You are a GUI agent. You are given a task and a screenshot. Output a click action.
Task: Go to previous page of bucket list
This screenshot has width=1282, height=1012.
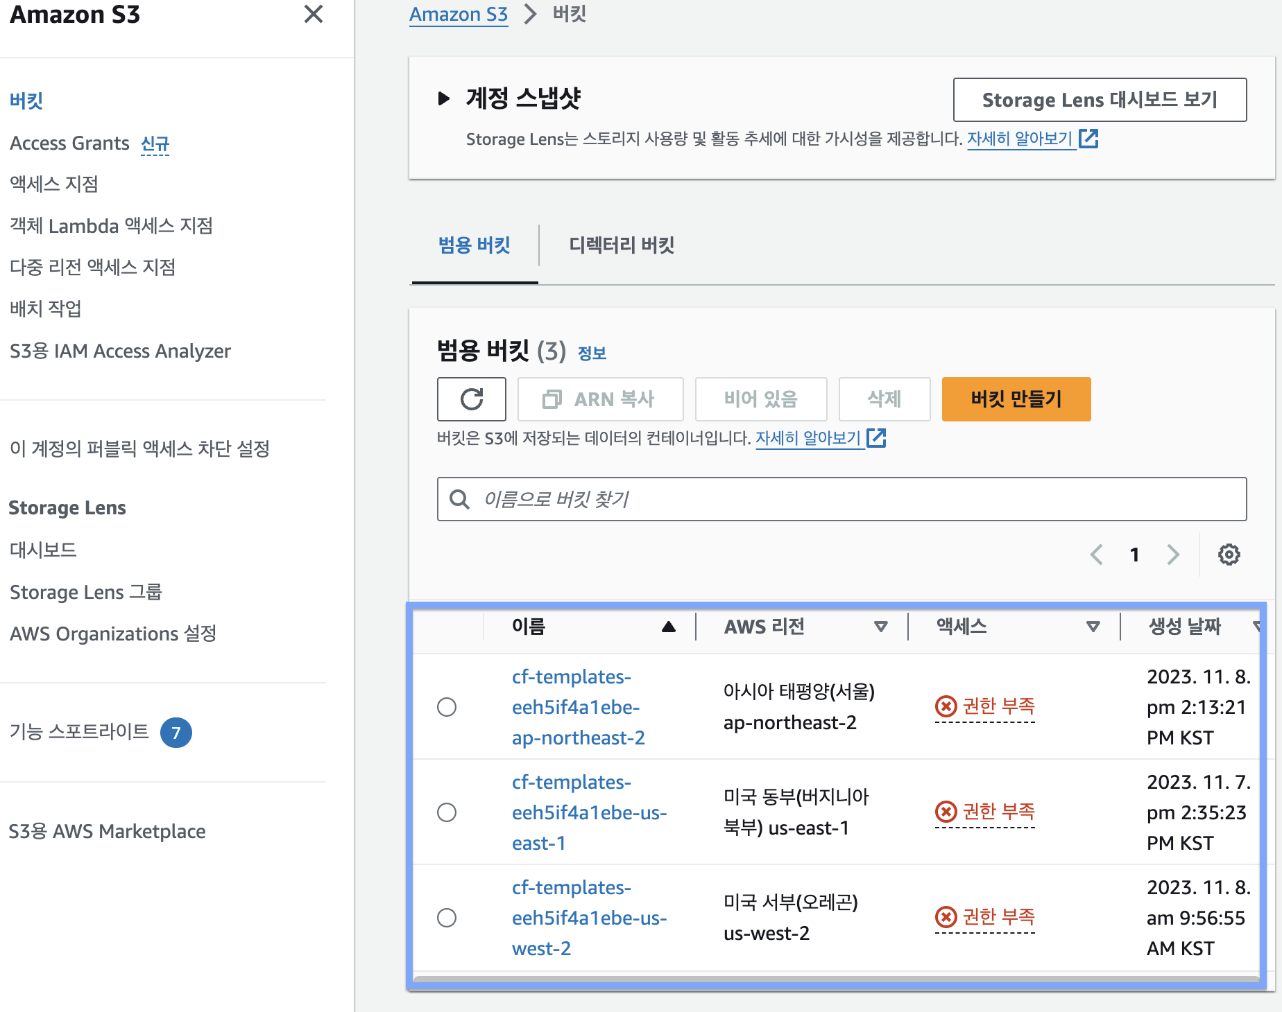(x=1097, y=555)
